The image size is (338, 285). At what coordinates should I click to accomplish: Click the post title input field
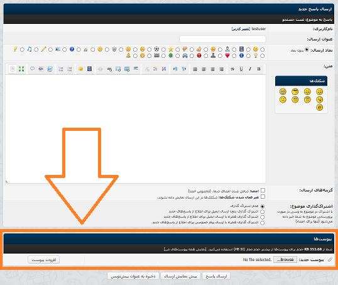click(222, 39)
